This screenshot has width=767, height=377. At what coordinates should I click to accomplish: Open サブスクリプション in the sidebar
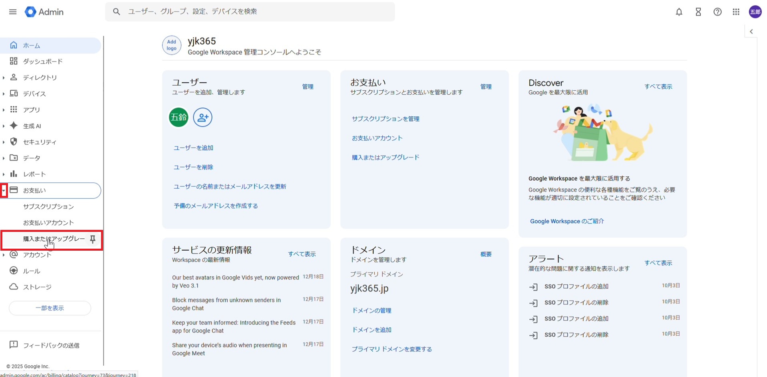click(x=48, y=206)
